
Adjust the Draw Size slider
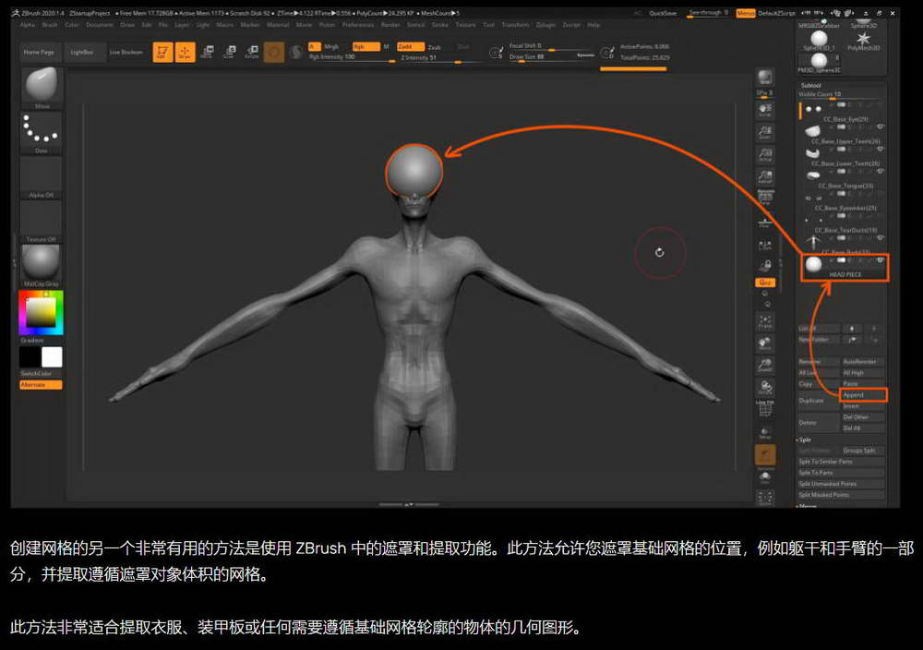click(x=551, y=57)
